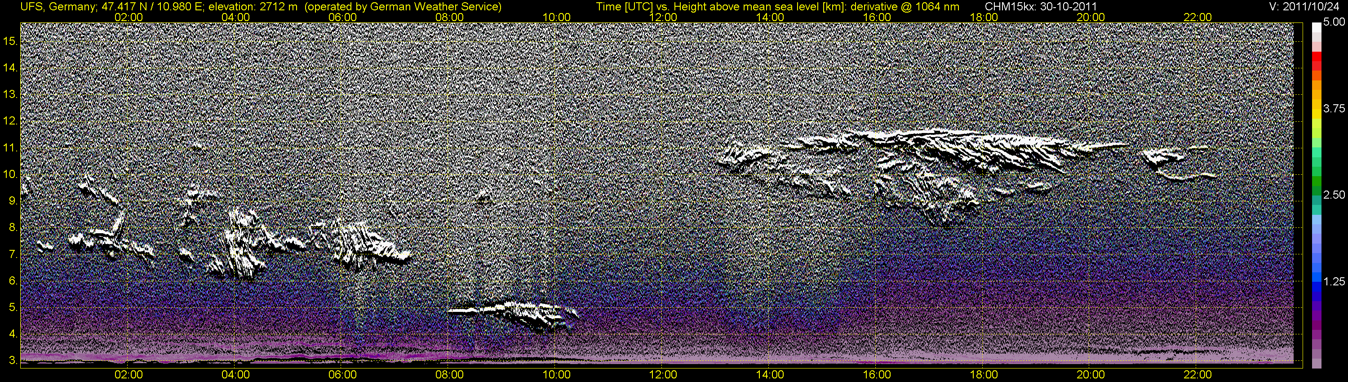Click the '12.' height axis label
The width and height of the screenshot is (1348, 382).
pyautogui.click(x=10, y=121)
